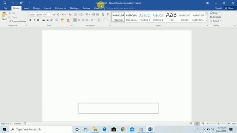
Task: Insert a numbered list
Action: click(x=81, y=14)
